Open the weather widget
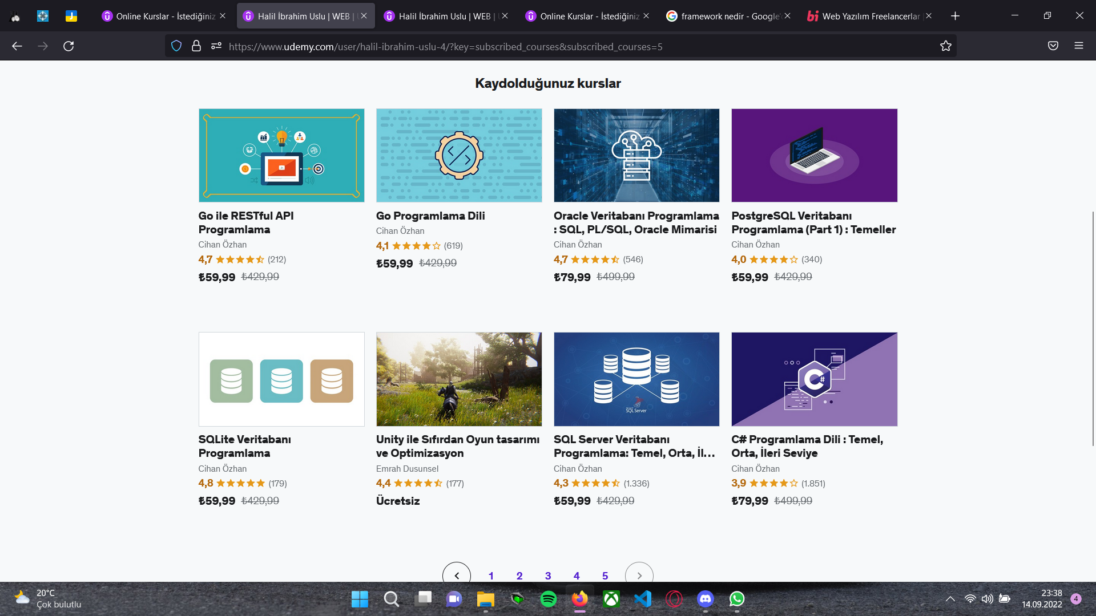Screen dimensions: 1096x616 [x=48, y=599]
